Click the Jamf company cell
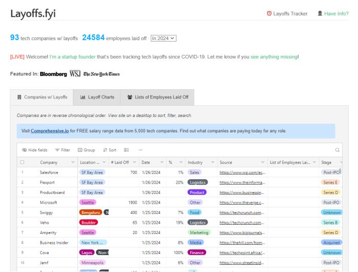 (x=44, y=263)
